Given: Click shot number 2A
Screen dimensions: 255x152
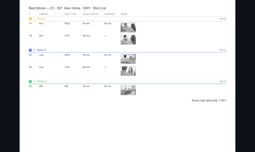Looking at the screenshot, I should coord(30,55).
